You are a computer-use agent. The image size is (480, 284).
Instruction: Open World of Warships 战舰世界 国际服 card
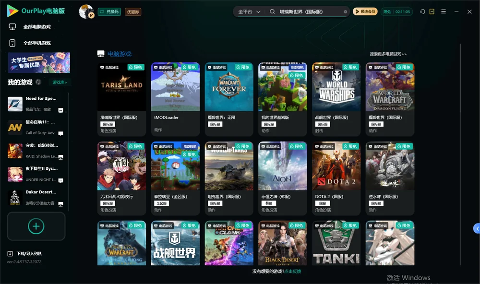click(x=336, y=99)
